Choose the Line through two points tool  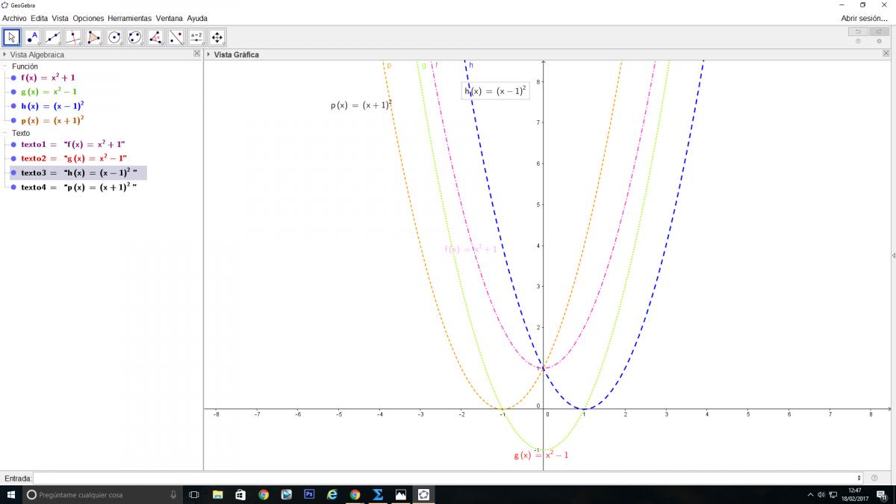(x=52, y=37)
